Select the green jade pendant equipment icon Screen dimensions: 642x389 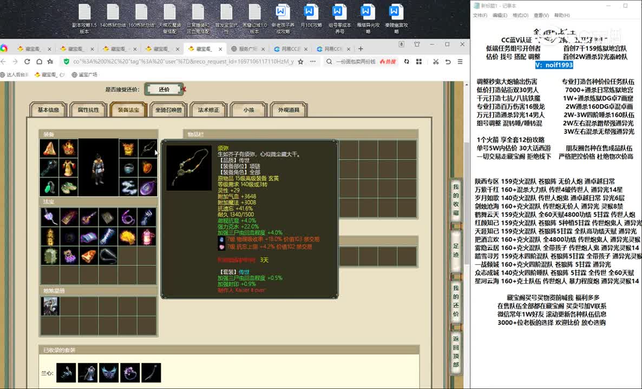tap(50, 187)
